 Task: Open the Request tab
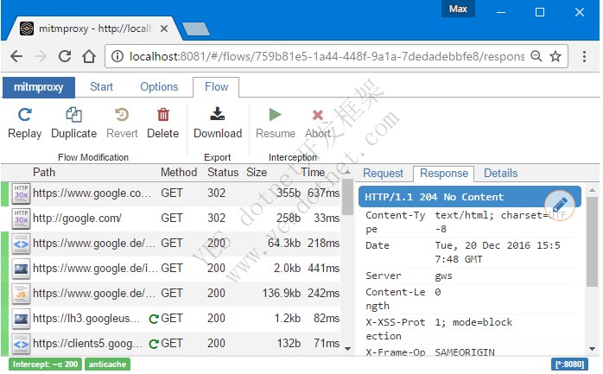[383, 174]
